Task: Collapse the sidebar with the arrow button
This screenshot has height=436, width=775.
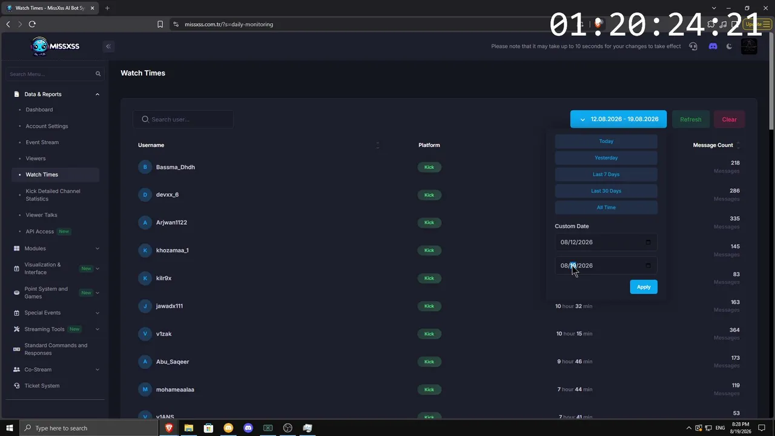Action: [108, 46]
